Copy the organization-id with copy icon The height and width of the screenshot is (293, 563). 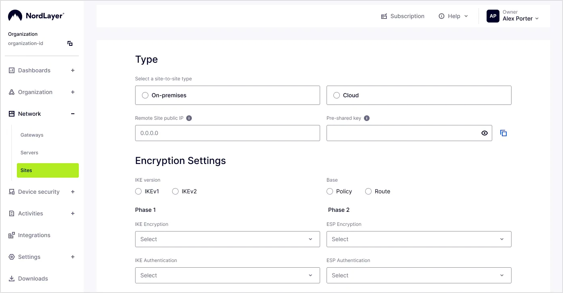[70, 43]
